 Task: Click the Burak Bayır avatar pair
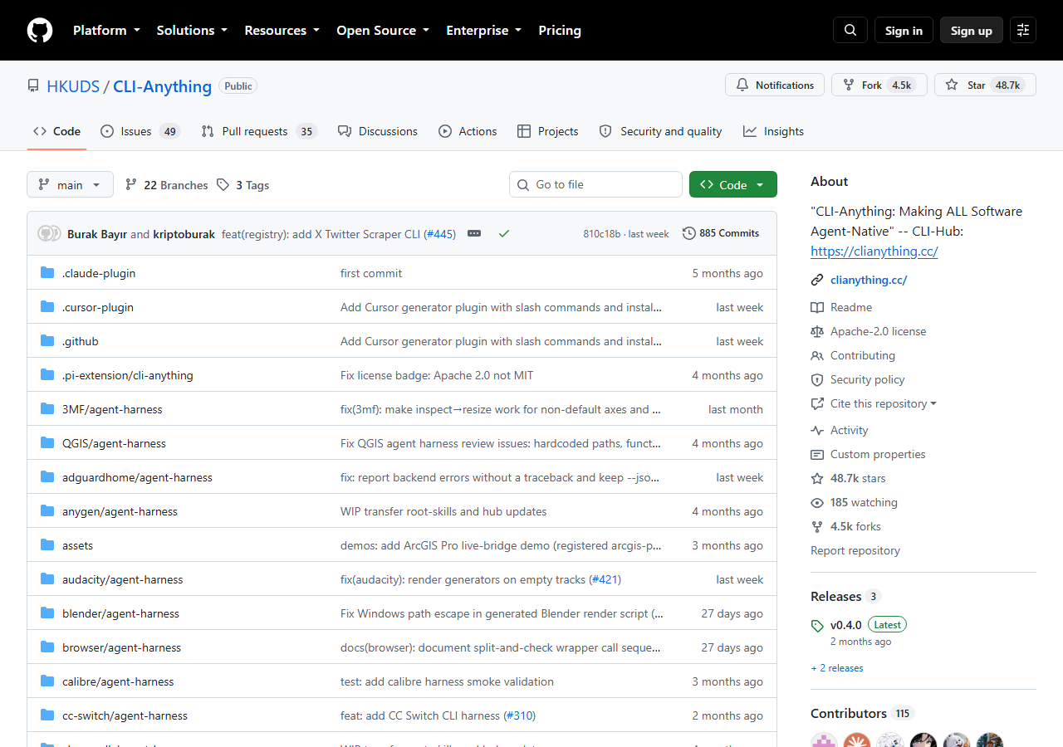(50, 233)
